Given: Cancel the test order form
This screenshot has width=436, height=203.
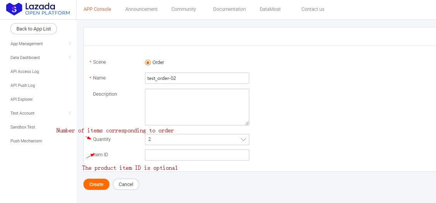Looking at the screenshot, I should tap(126, 184).
